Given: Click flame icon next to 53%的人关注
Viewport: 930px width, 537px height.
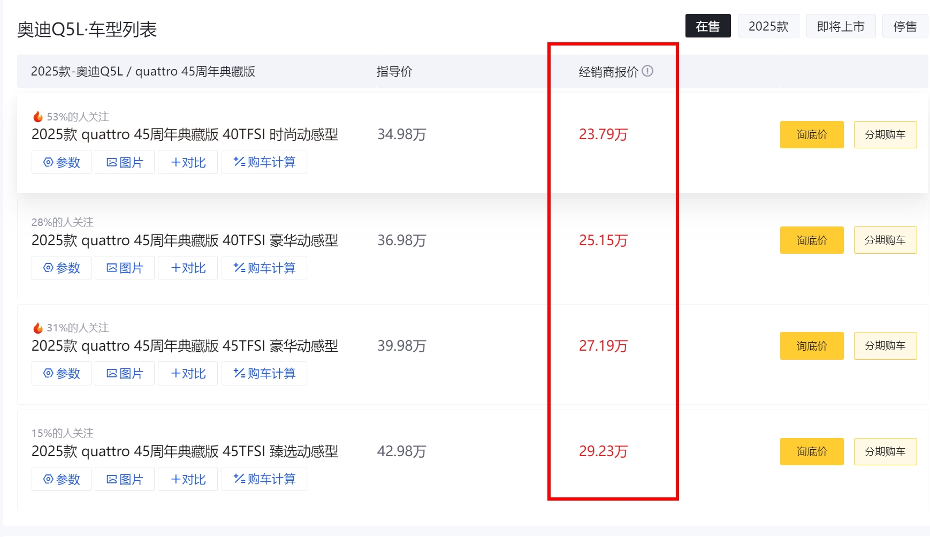Looking at the screenshot, I should click(37, 116).
